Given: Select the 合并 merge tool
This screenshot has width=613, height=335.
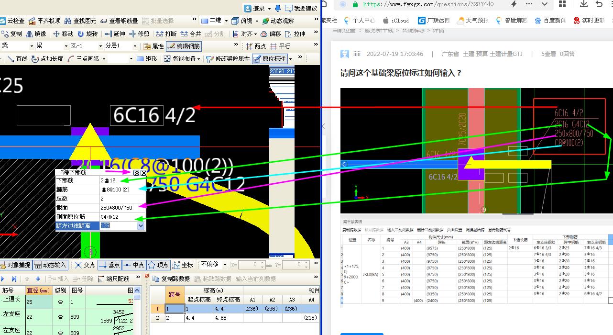Looking at the screenshot, I should coord(191,34).
